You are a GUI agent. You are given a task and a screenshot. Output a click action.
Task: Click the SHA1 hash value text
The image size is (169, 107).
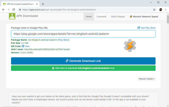tap(47, 49)
